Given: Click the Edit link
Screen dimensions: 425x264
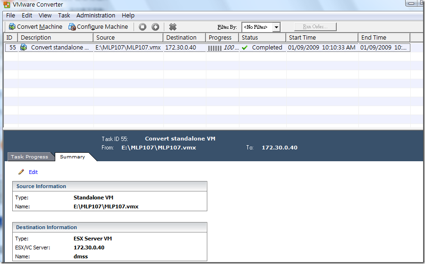Looking at the screenshot, I should click(x=34, y=172).
